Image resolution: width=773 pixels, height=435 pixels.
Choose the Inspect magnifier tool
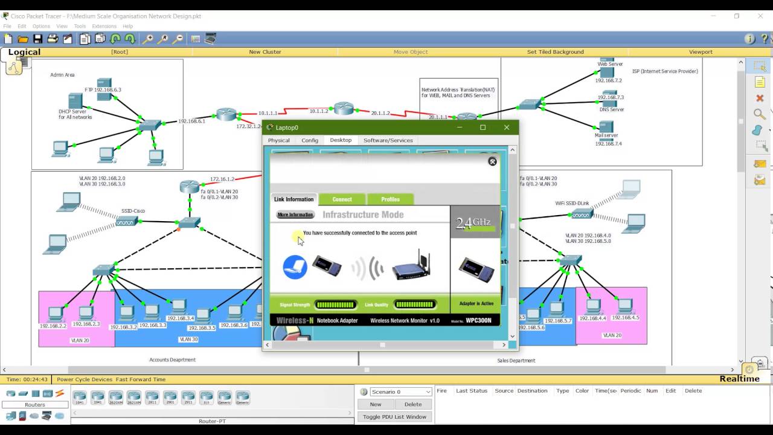pos(759,114)
